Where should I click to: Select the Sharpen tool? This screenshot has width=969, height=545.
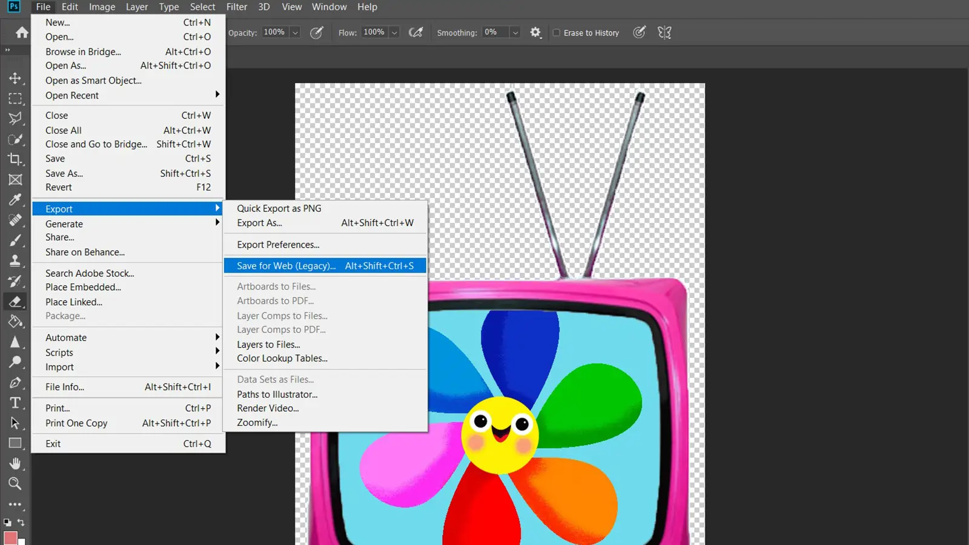tap(15, 342)
